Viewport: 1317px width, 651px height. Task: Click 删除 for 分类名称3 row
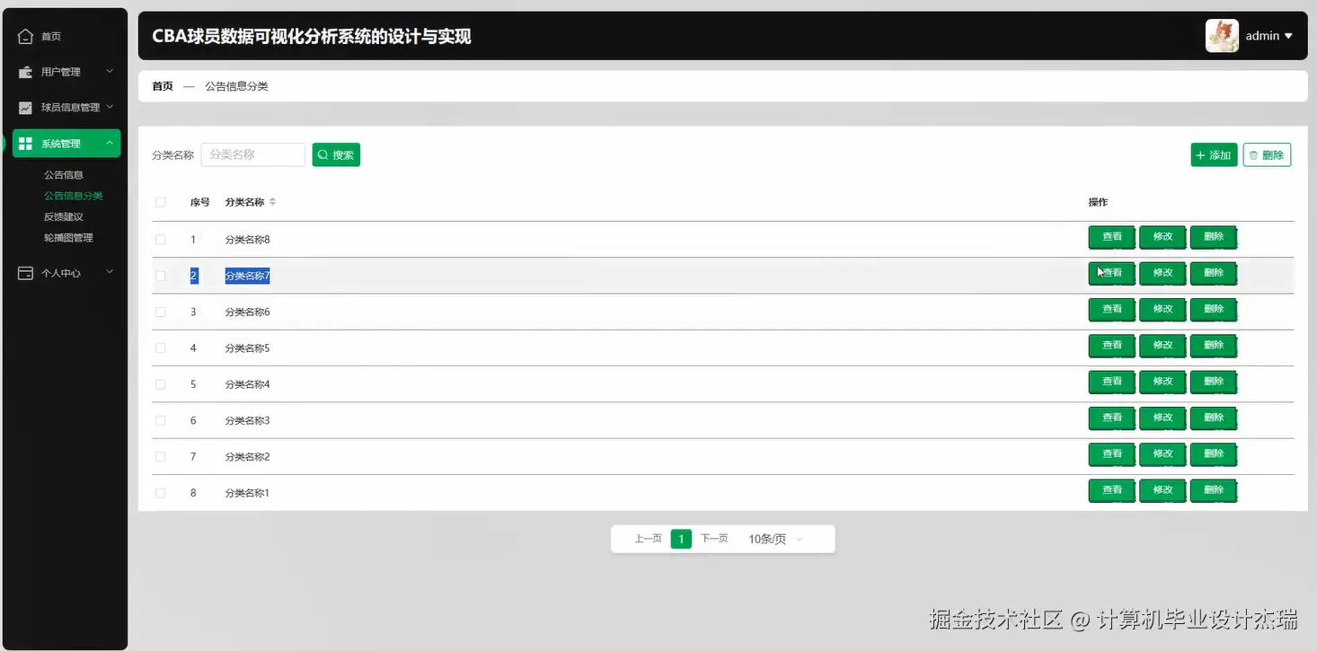click(x=1214, y=418)
